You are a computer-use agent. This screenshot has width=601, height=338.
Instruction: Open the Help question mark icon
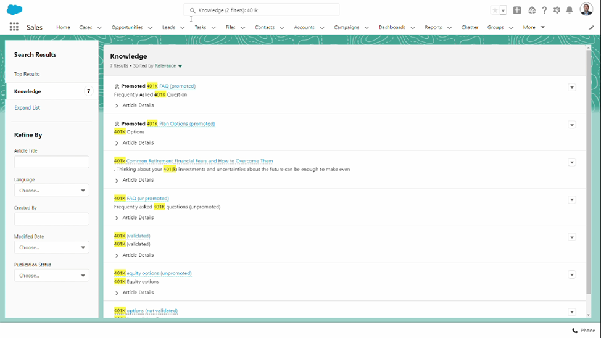tap(544, 10)
